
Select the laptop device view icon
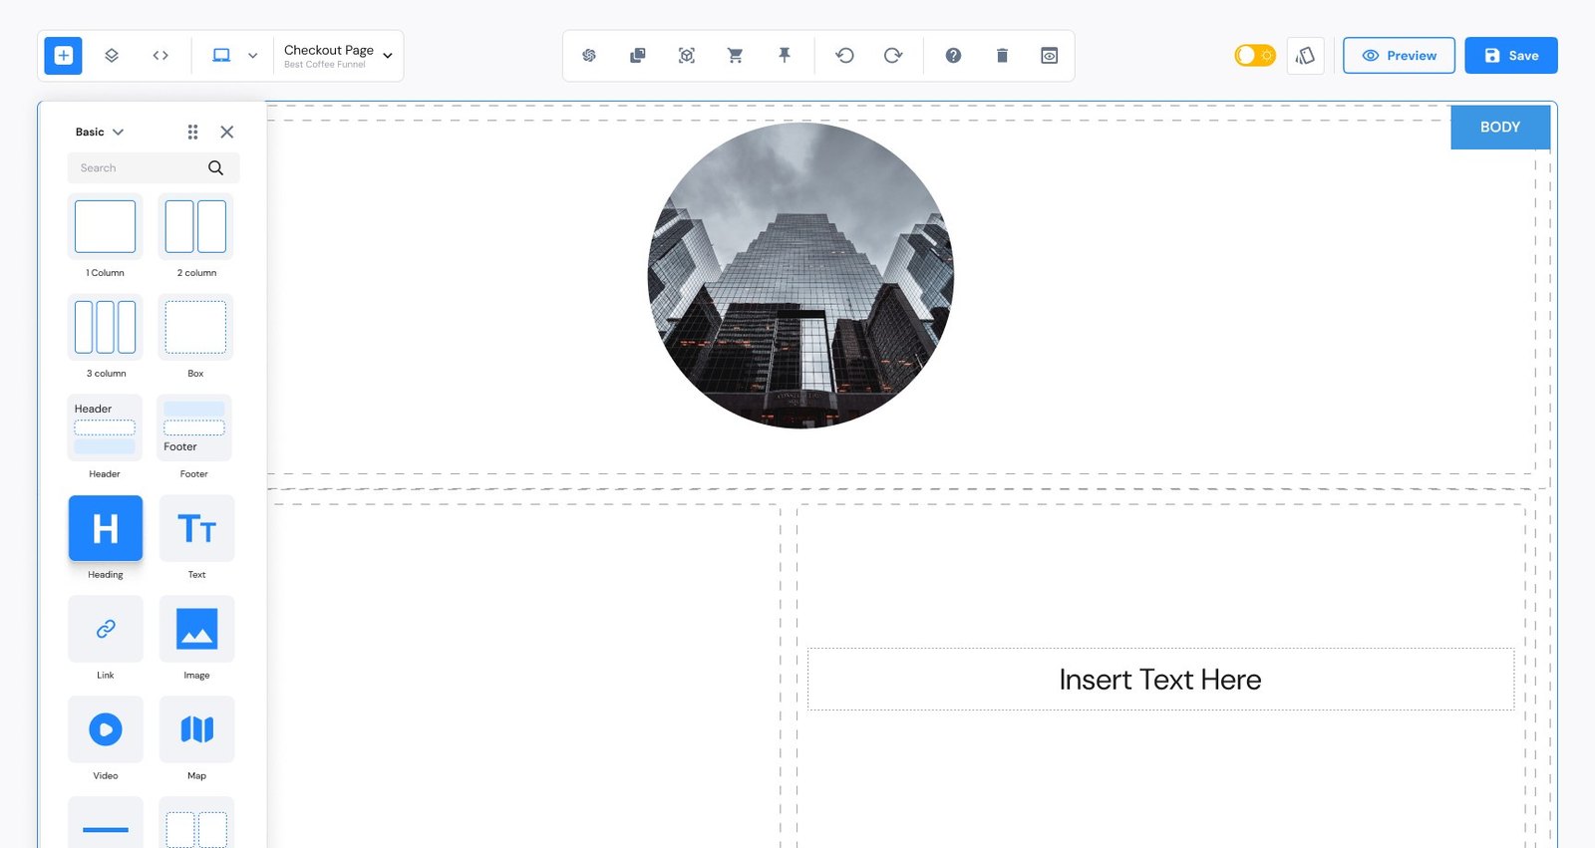(x=221, y=56)
